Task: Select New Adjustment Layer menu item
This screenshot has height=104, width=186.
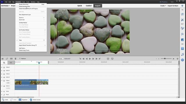Action: pos(25,15)
